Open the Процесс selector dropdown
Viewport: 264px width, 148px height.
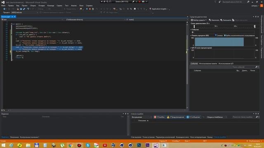point(24,12)
